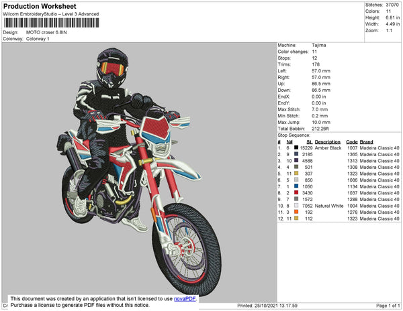The image size is (403, 311).
Task: Select the height value '6.81 in'
Action: point(393,17)
